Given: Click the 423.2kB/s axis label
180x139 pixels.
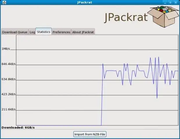Looking at the screenshot, I should click(8, 94).
